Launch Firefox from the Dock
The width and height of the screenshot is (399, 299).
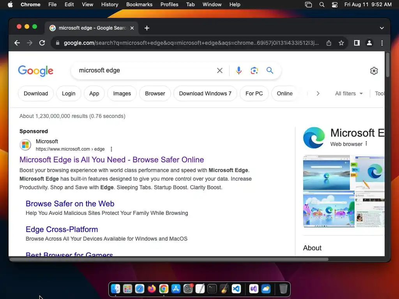point(152,289)
